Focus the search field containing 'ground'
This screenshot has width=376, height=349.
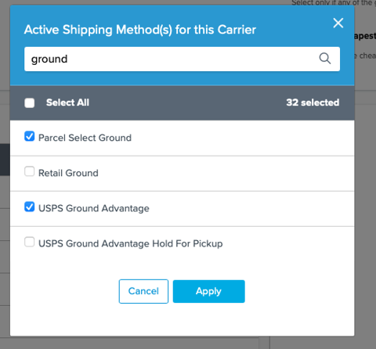click(x=182, y=59)
